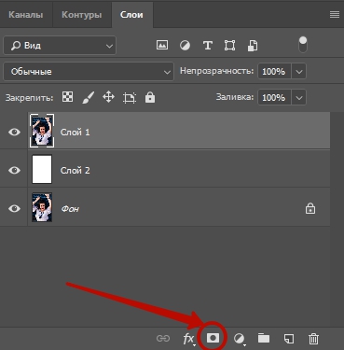
Task: Click the Непрозрачность 100% value field
Action: pyautogui.click(x=274, y=72)
